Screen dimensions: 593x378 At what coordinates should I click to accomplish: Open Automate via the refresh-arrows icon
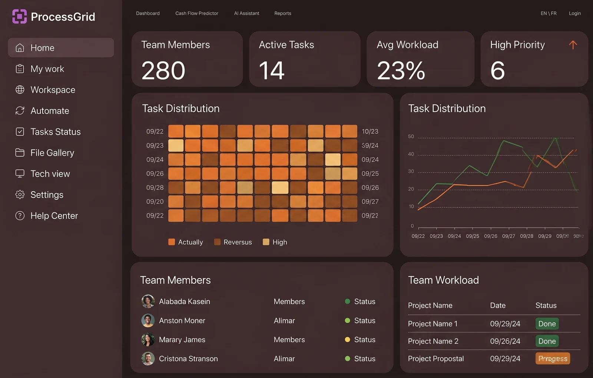point(20,111)
